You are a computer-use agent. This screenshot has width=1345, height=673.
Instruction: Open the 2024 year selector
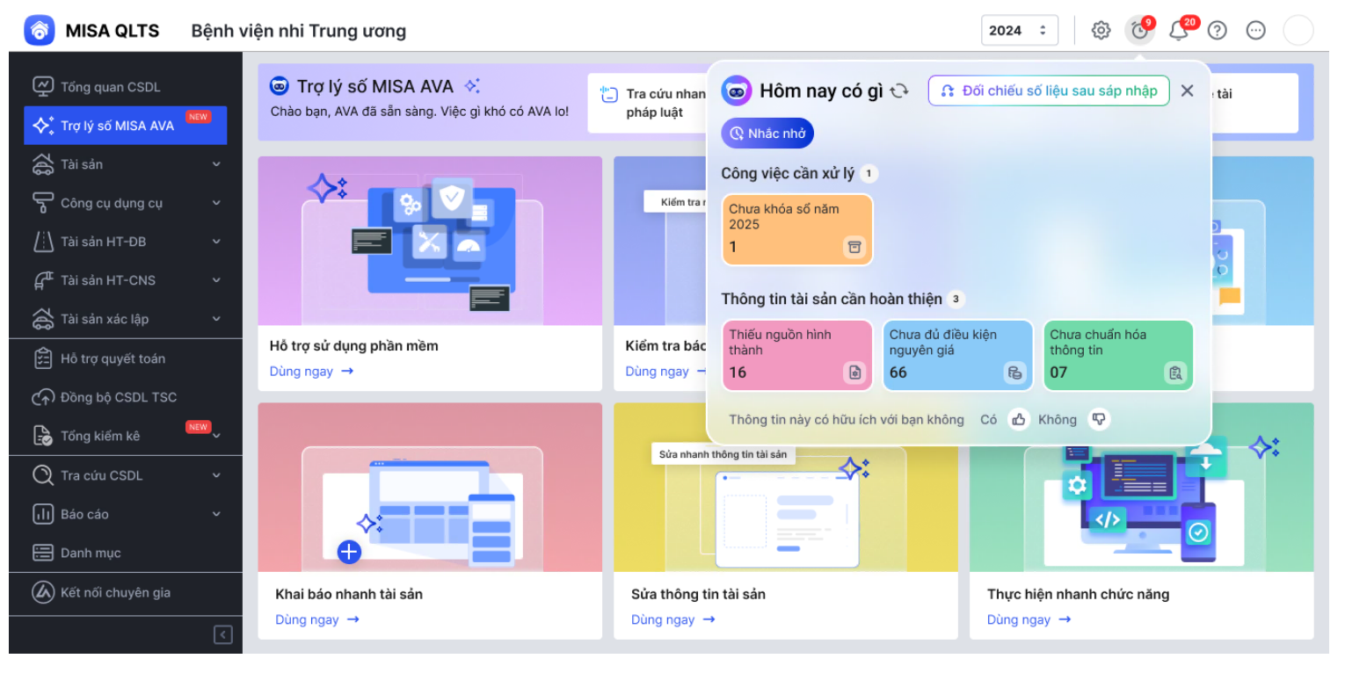point(1020,31)
